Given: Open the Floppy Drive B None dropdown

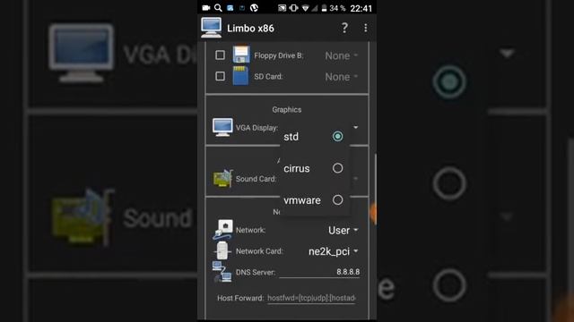Looking at the screenshot, I should (x=341, y=55).
